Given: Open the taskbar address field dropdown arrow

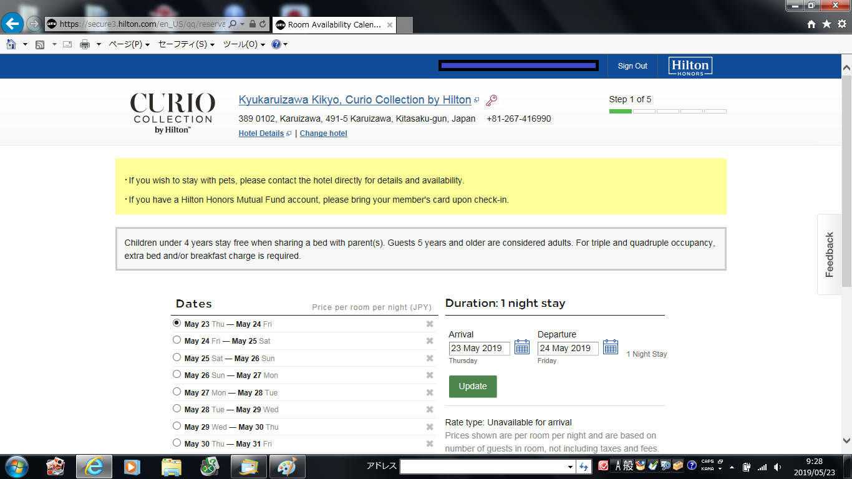Looking at the screenshot, I should [570, 467].
